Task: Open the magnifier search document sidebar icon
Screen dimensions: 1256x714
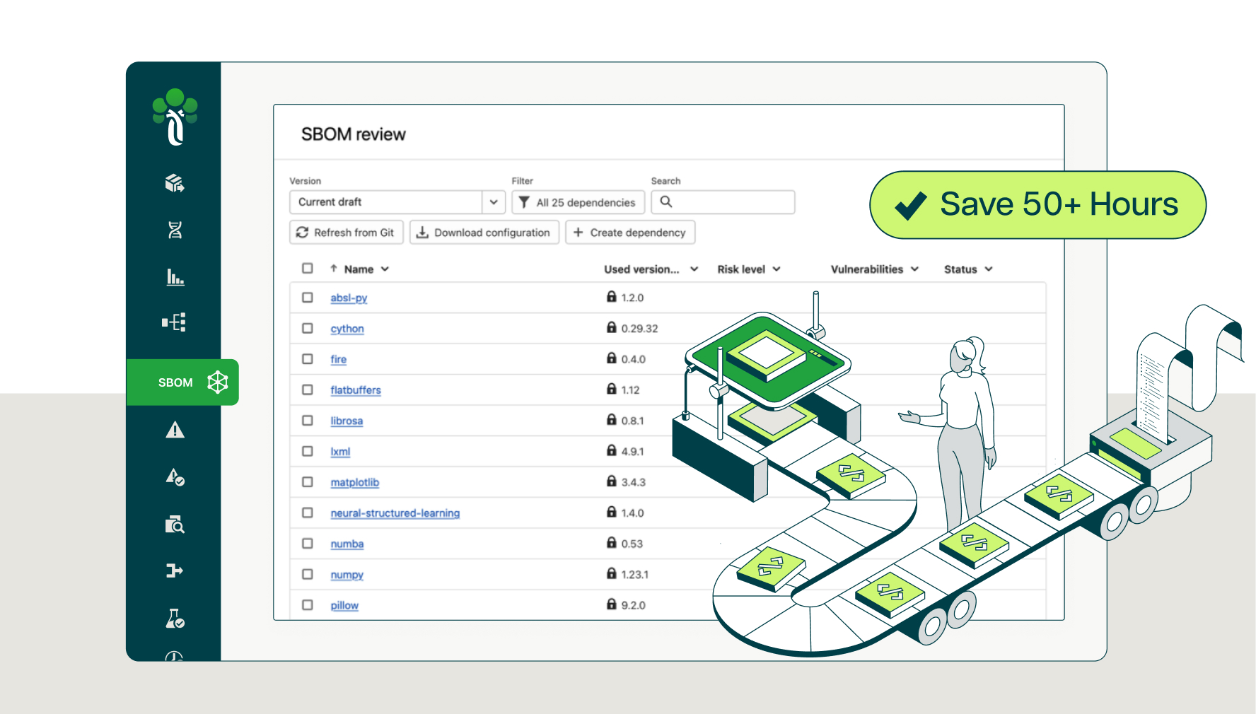Action: pos(175,525)
